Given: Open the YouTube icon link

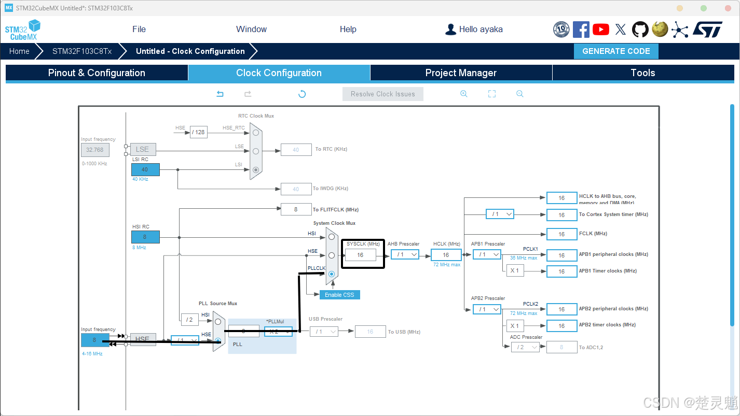Looking at the screenshot, I should pyautogui.click(x=601, y=30).
